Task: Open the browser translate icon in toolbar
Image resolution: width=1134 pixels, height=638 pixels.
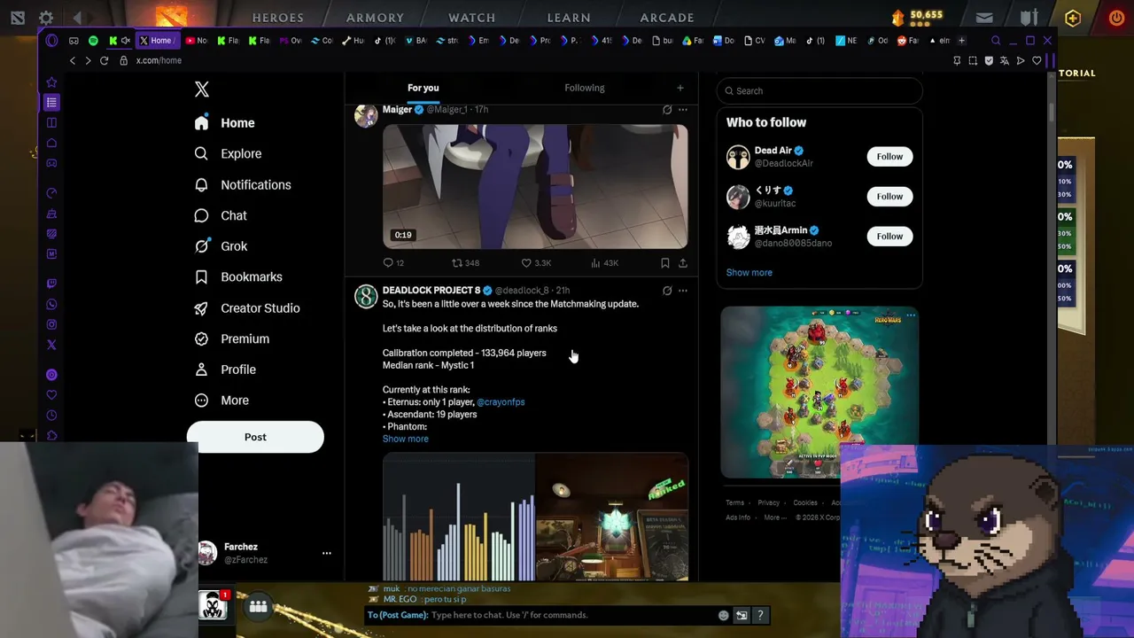Action: coord(1005,60)
